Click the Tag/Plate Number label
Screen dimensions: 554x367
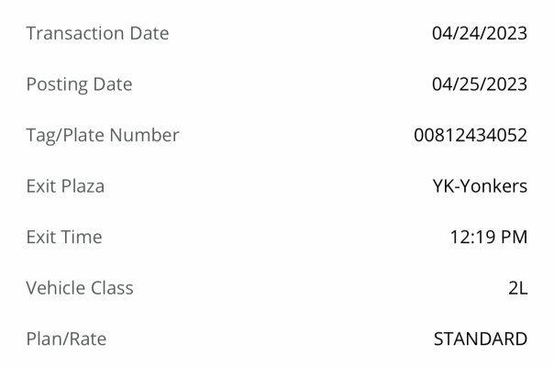[103, 136]
